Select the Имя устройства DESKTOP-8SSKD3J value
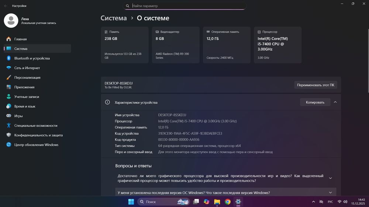Screen dimensions: 369x207 (x=172, y=115)
